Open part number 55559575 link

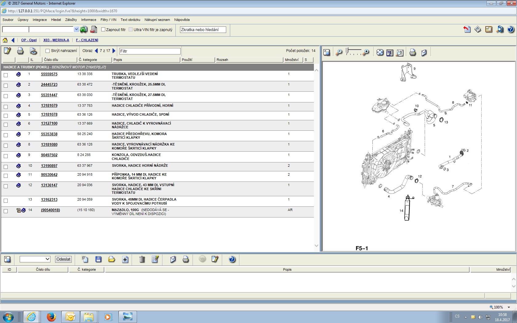pyautogui.click(x=49, y=74)
